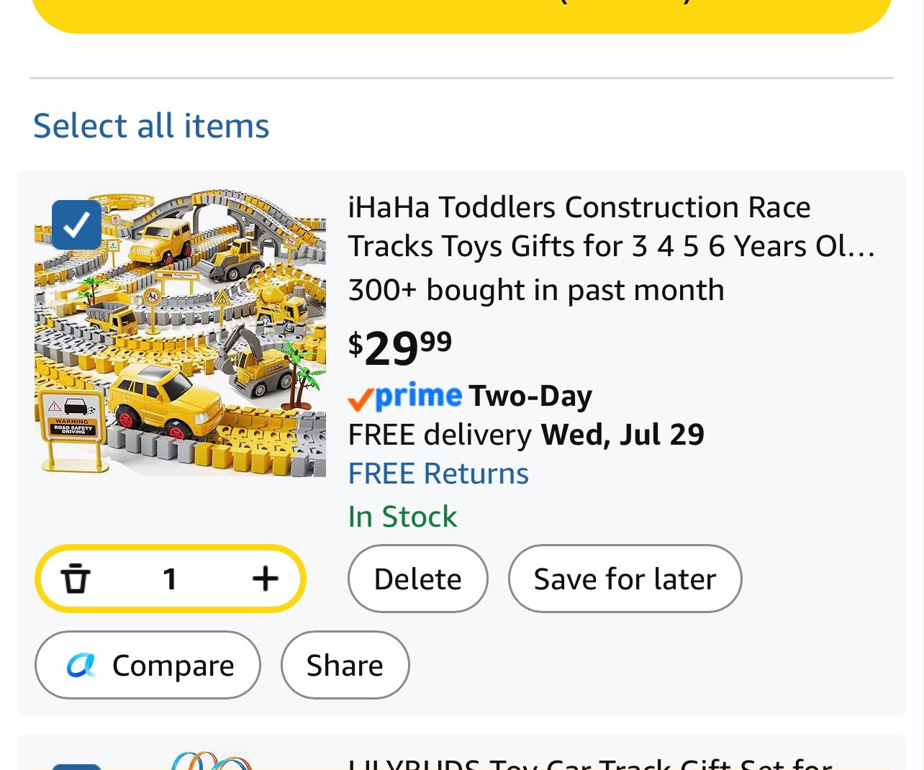Open the FREE Returns link
Image resolution: width=924 pixels, height=770 pixels.
[438, 474]
